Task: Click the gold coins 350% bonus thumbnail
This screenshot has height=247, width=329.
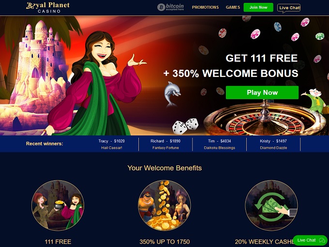Action: 164,205
